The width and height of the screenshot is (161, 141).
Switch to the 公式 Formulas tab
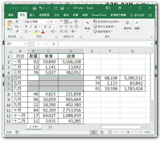tap(57, 15)
